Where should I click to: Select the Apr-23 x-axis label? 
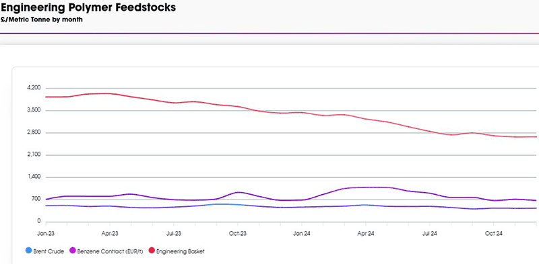110,234
